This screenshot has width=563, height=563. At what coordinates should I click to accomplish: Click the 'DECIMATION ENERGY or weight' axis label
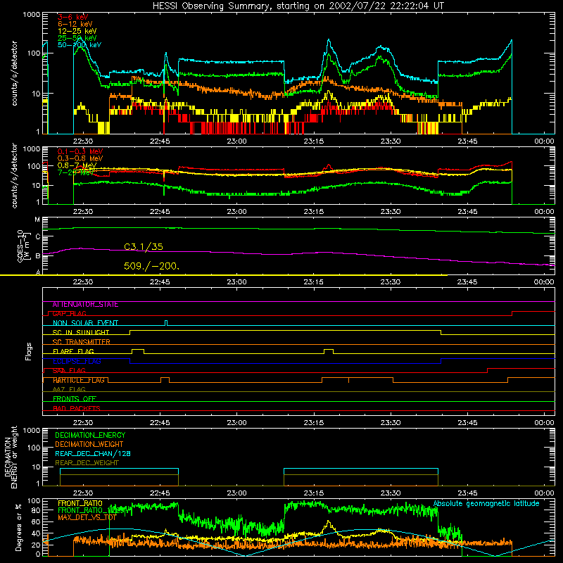pos(11,457)
